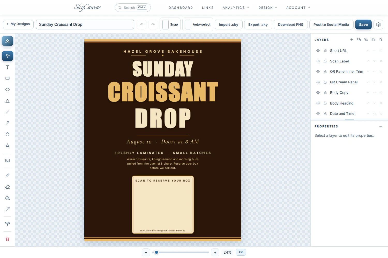Click the design title input field
The image size is (388, 258).
[x=85, y=25]
